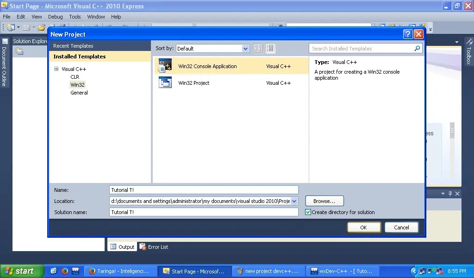Viewport: 474px width, 278px height.
Task: Select the Win32 Project template name
Action: tap(194, 83)
